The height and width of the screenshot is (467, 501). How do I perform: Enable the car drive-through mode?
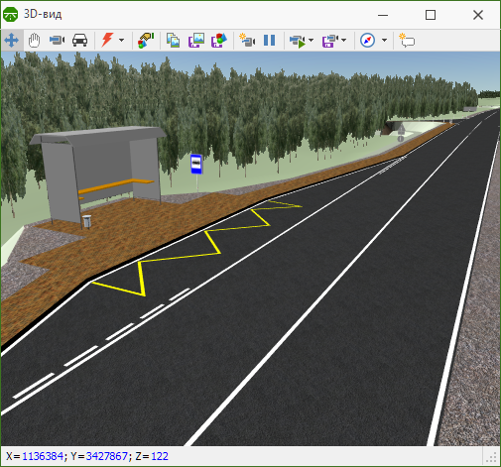click(x=79, y=41)
